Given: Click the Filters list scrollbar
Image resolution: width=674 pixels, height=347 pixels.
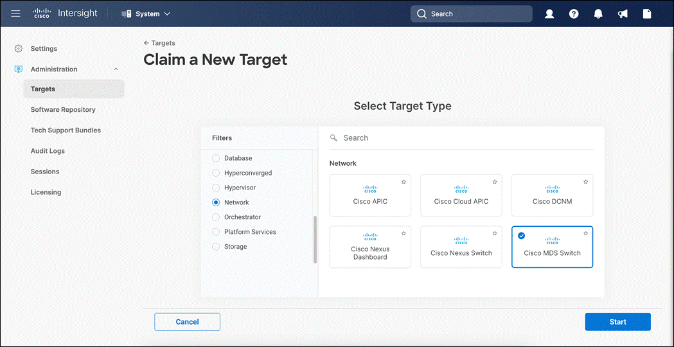Looking at the screenshot, I should [315, 240].
